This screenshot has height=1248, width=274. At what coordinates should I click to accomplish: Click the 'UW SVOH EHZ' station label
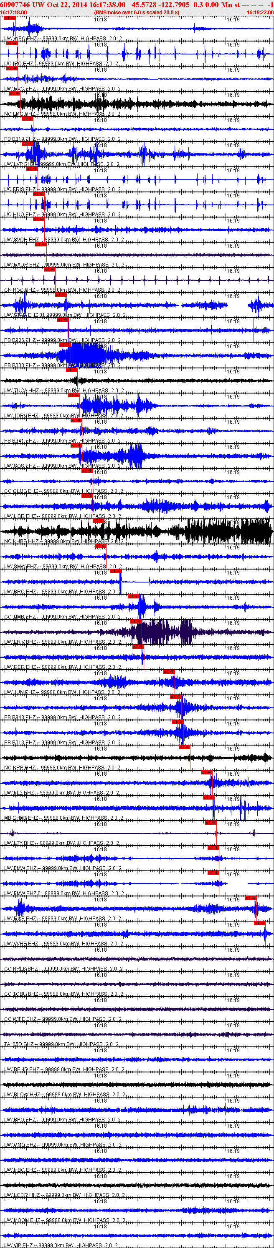22,240
